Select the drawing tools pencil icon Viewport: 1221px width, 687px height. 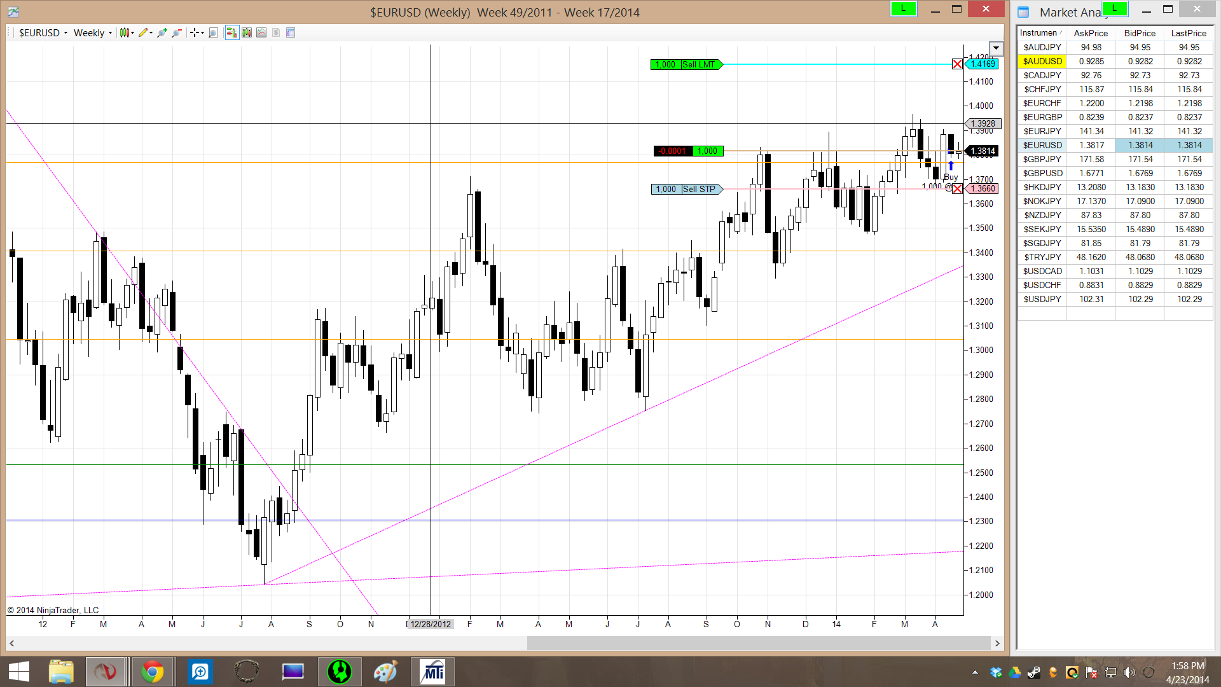(x=143, y=32)
